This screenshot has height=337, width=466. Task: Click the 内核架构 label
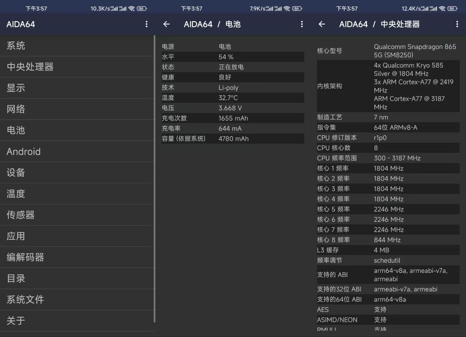329,86
